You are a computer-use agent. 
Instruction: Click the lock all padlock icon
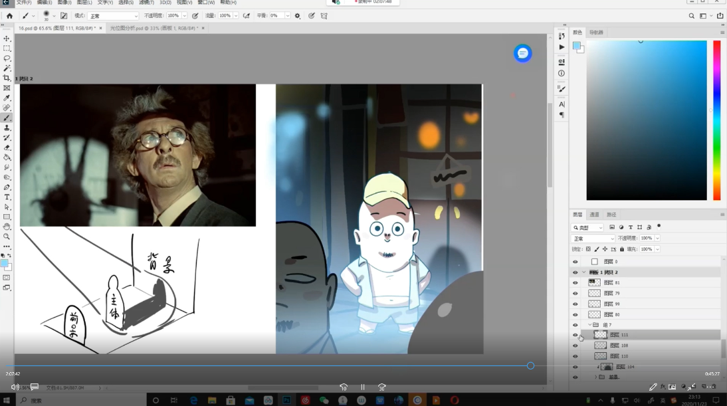coord(622,249)
